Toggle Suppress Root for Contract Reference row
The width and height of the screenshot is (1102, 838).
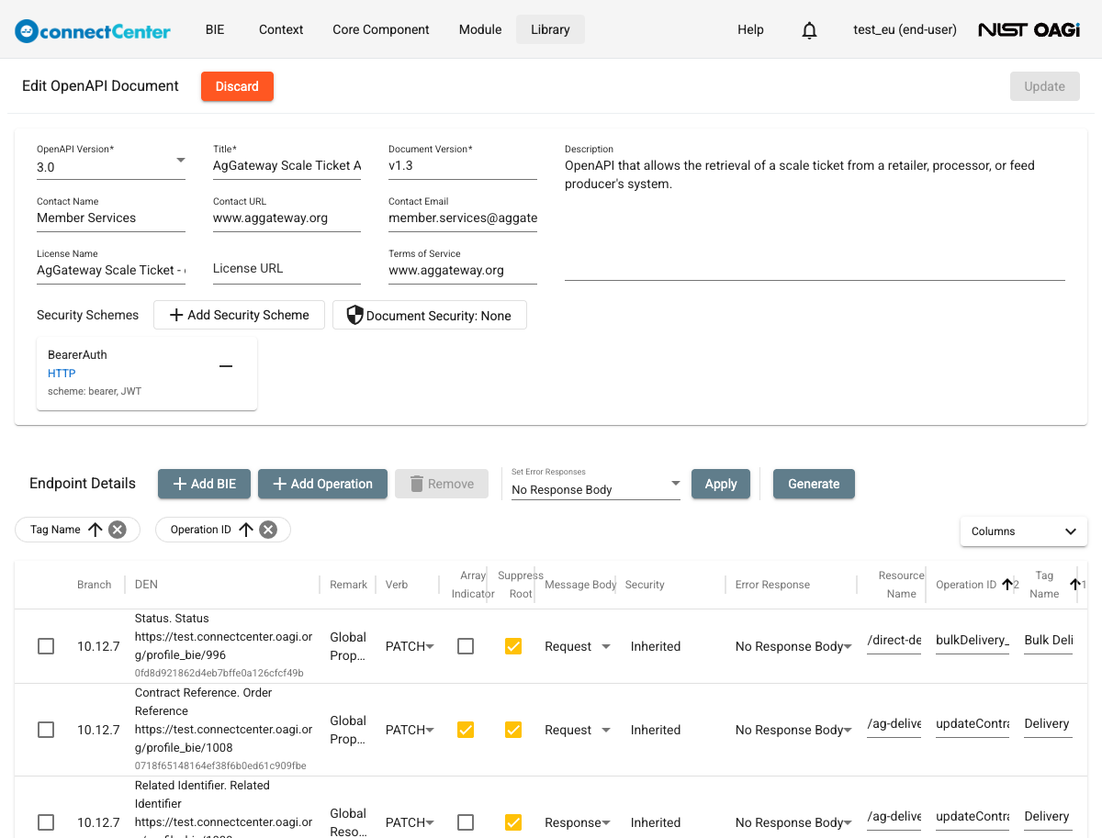513,730
